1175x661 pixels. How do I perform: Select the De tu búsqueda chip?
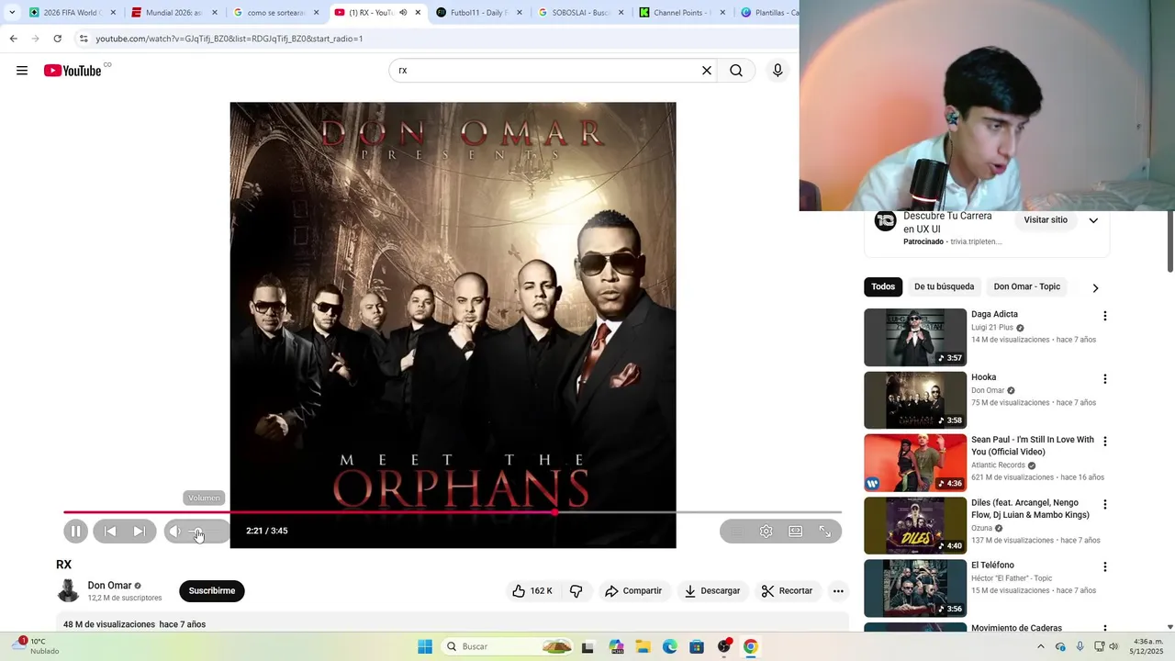[944, 286]
